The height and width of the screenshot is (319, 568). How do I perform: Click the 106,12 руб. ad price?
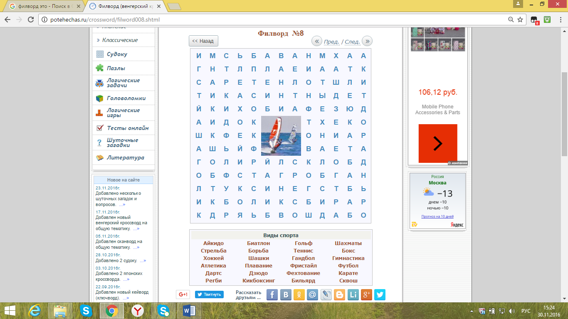tap(438, 92)
